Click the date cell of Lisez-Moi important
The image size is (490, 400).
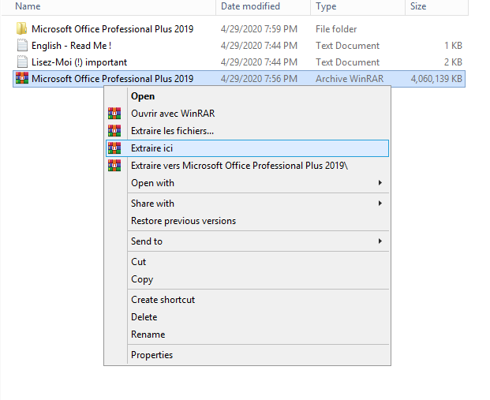click(x=259, y=62)
